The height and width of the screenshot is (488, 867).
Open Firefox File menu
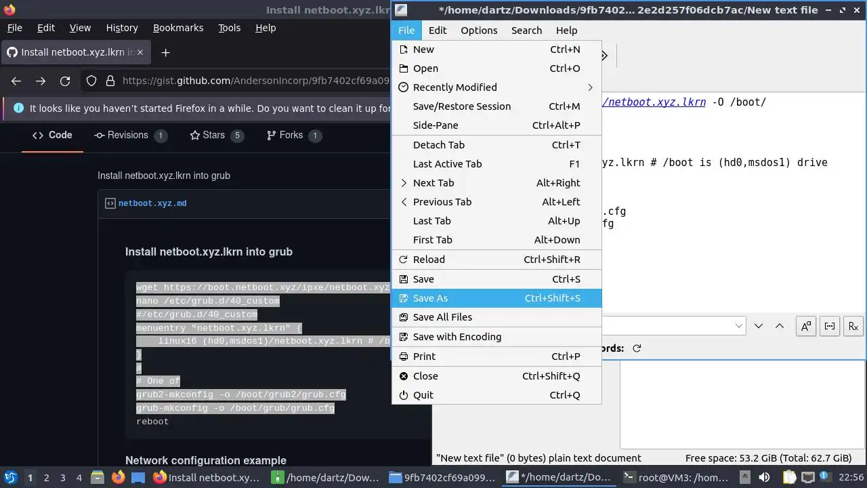point(14,28)
